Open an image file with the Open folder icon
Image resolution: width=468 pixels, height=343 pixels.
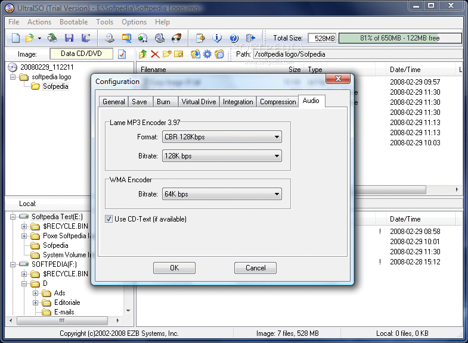point(29,38)
